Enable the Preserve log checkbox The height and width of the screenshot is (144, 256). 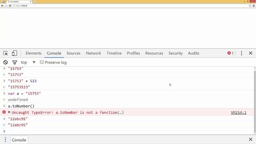(x=42, y=62)
